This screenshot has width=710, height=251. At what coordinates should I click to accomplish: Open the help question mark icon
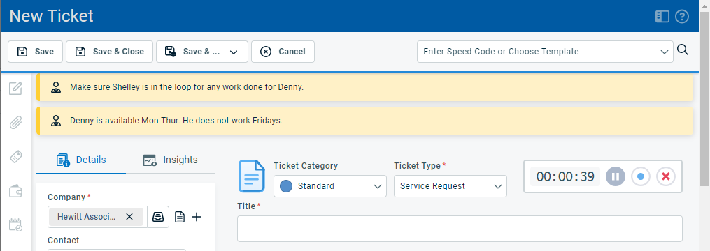[682, 17]
